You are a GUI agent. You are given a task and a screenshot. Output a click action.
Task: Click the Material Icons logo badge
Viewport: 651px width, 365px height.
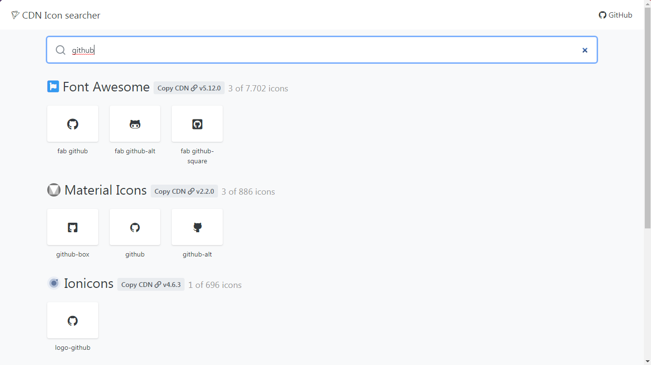coord(54,190)
